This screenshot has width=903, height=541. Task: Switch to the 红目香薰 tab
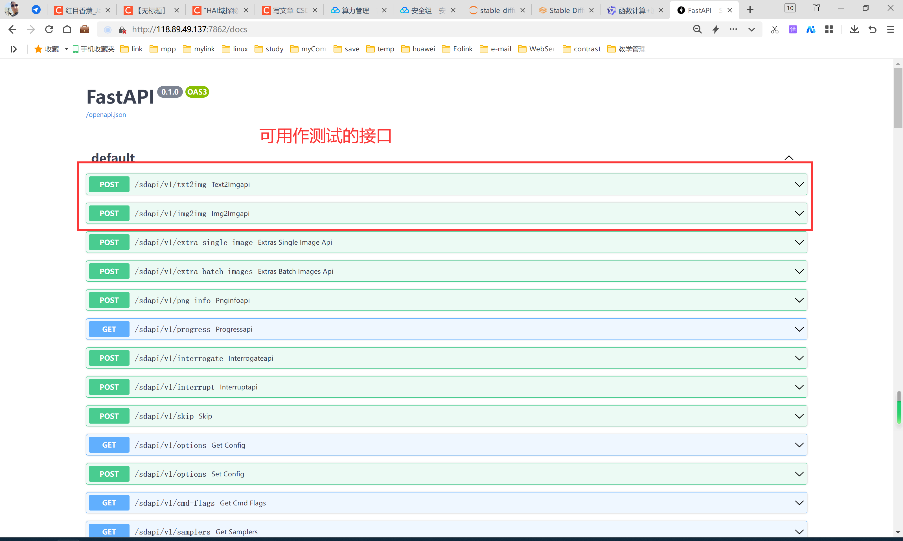pyautogui.click(x=82, y=10)
